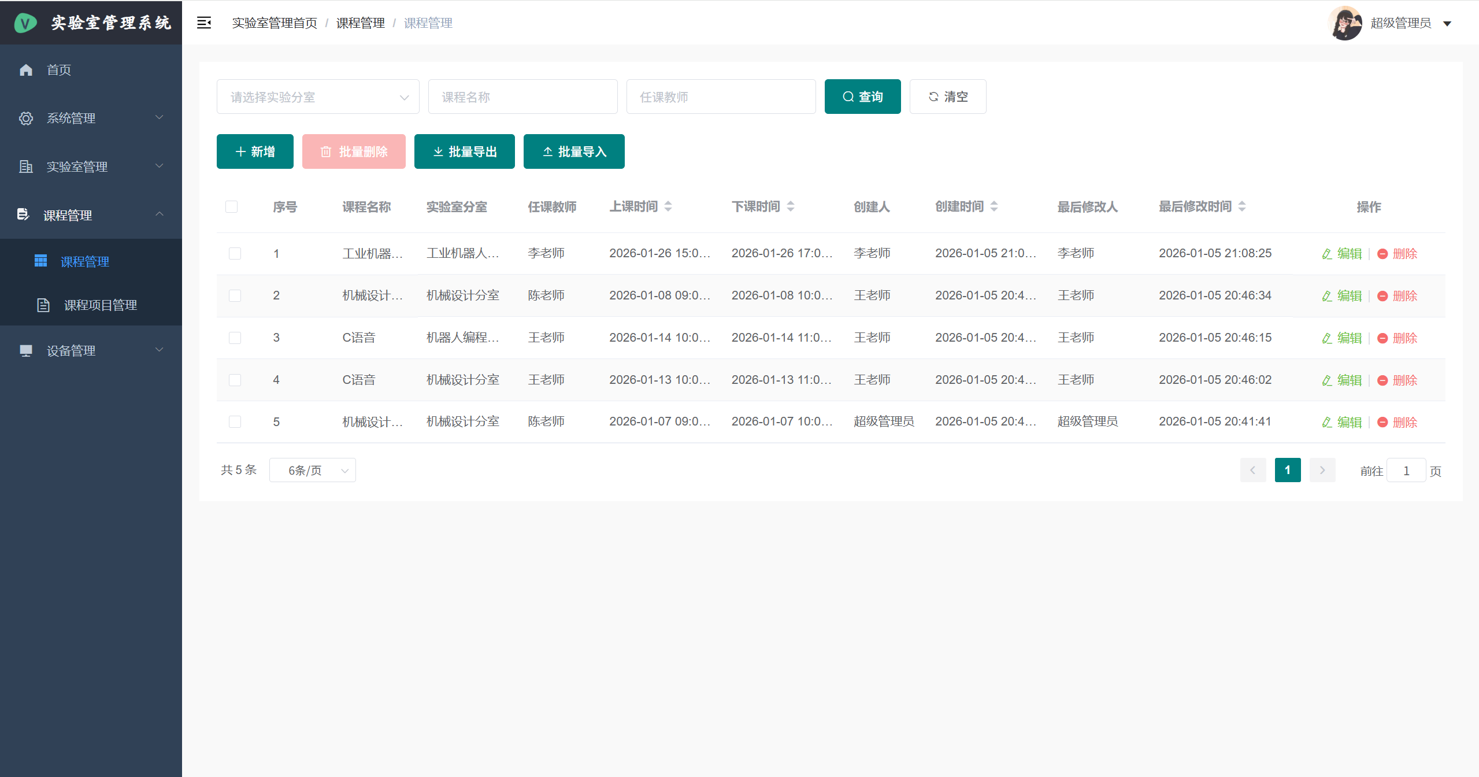Open the 请选择实验分室 dropdown

click(318, 97)
